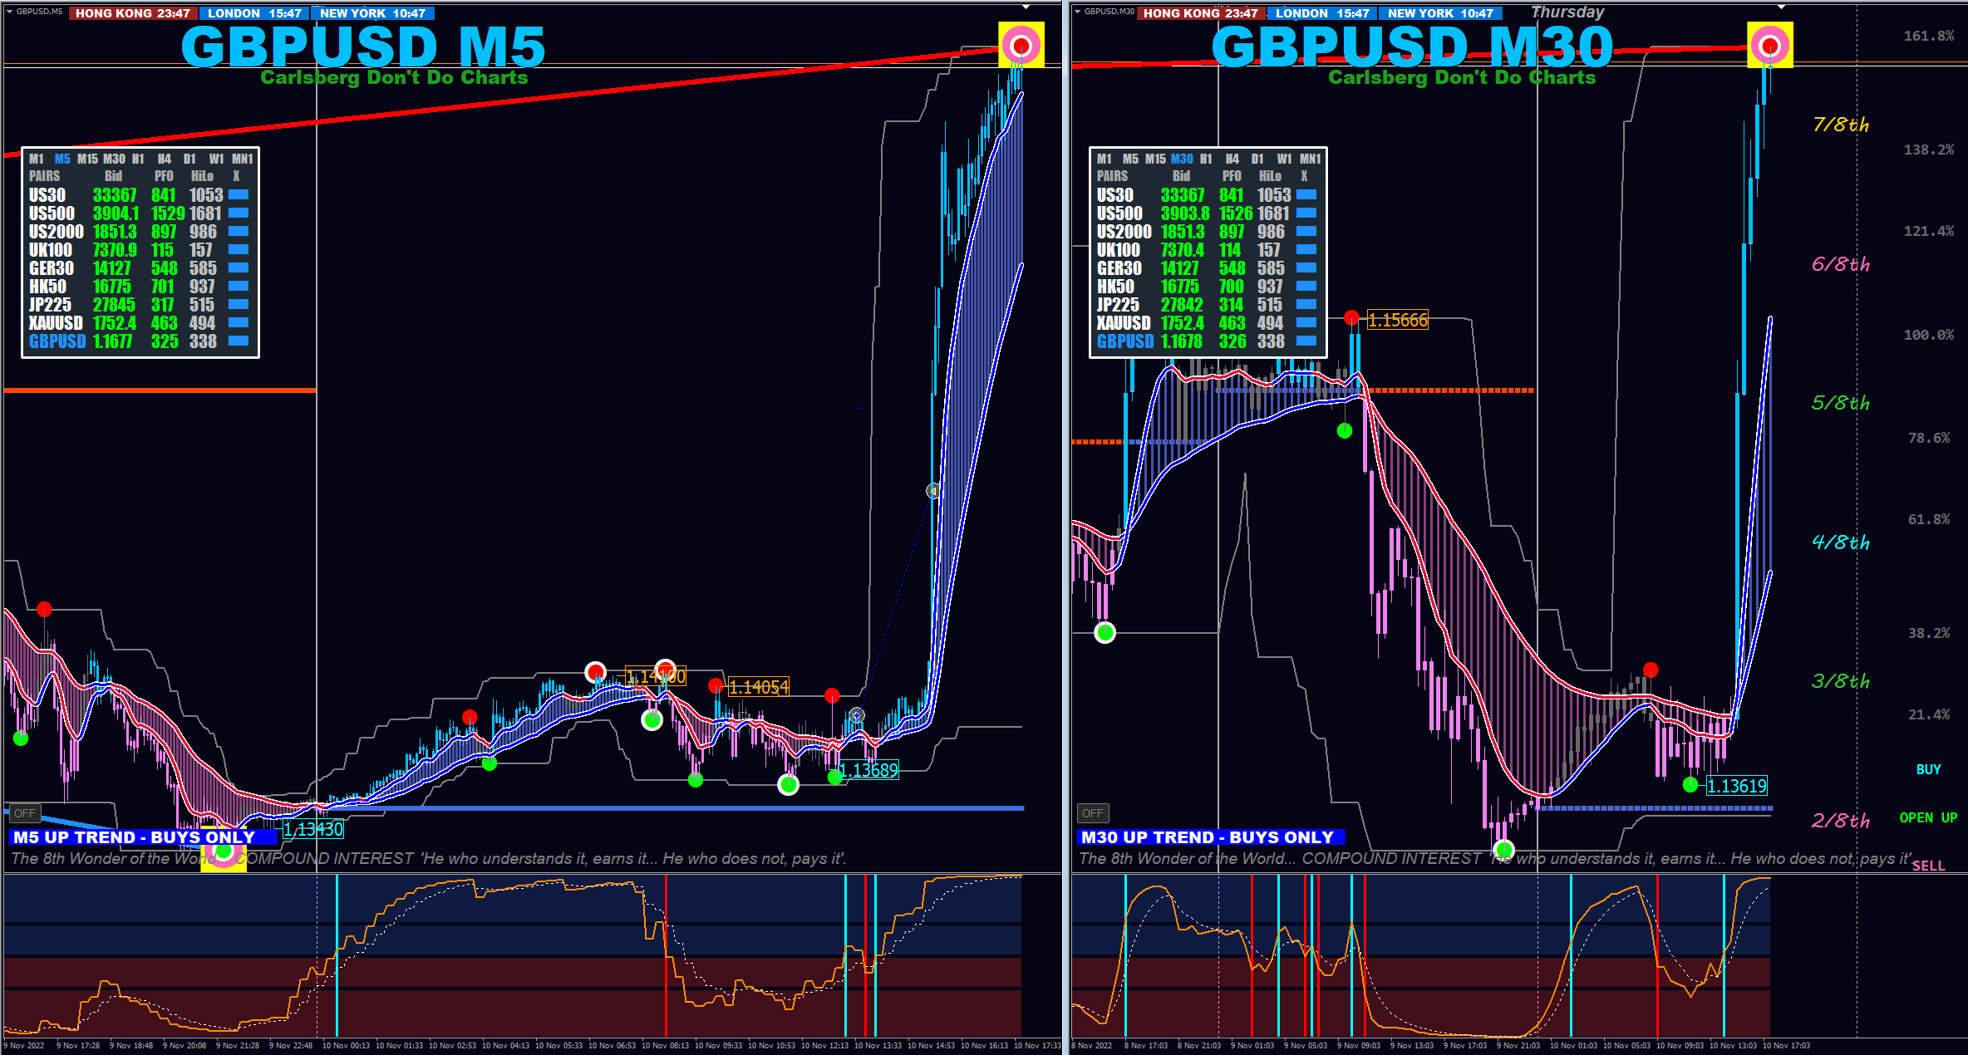Click the green dot beside 1.13689 label
This screenshot has width=1968, height=1055.
(x=834, y=777)
